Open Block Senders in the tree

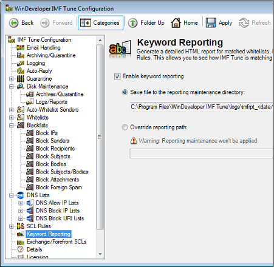(53, 141)
